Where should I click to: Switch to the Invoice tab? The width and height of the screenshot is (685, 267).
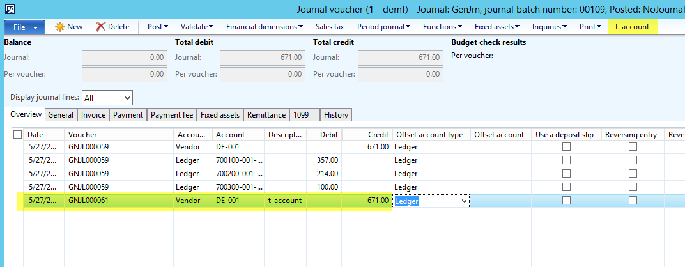click(x=93, y=115)
